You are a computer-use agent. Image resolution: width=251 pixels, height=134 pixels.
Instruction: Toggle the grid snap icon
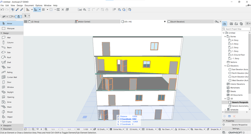point(43,10)
